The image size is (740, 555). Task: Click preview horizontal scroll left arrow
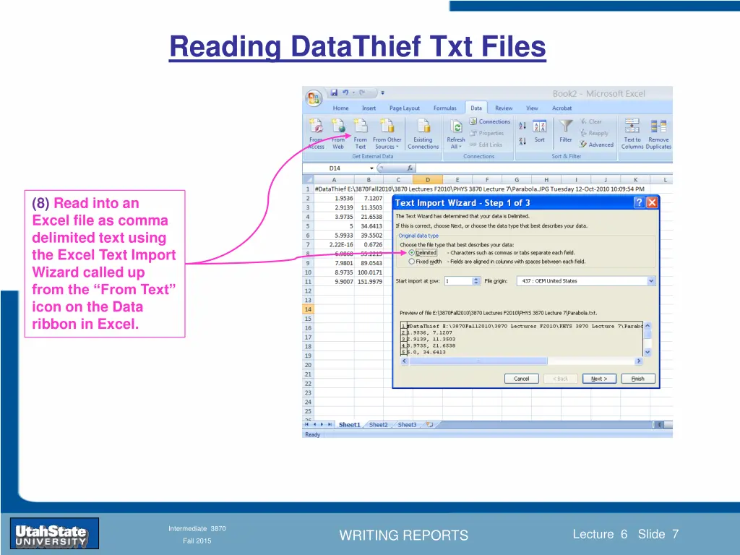click(404, 361)
